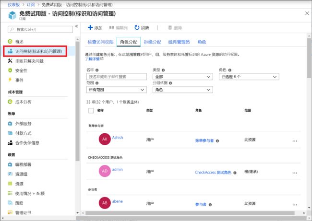Tick the select-all checkbox beside 名称 header

(91, 110)
